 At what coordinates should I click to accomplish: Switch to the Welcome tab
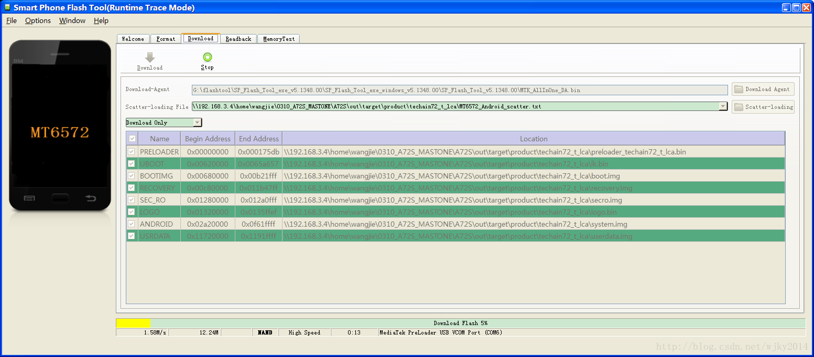pos(133,39)
